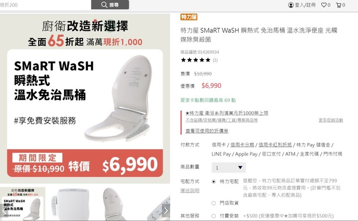Click the 特力屋衛浴系列滿萬元折1000 promo link
Screen dimensions: 358x221
227,113
